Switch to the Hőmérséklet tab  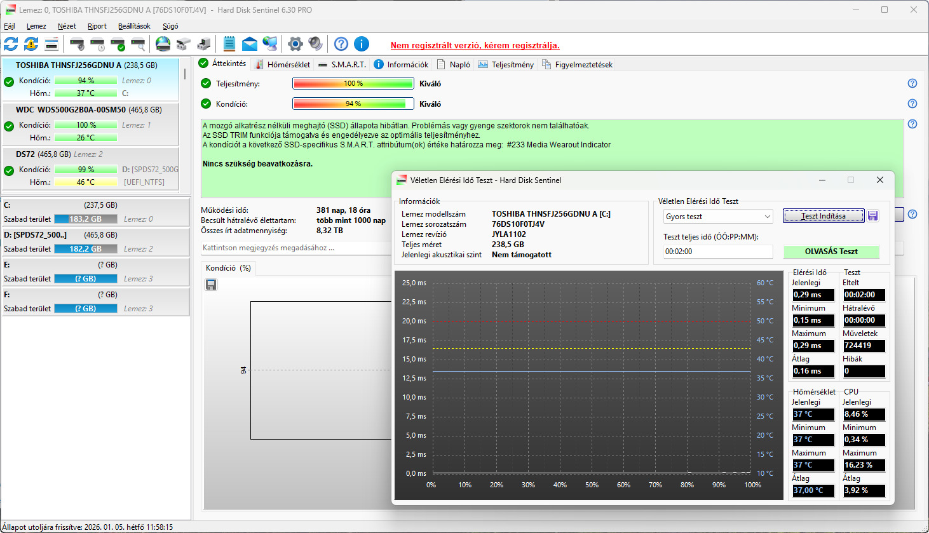[283, 64]
